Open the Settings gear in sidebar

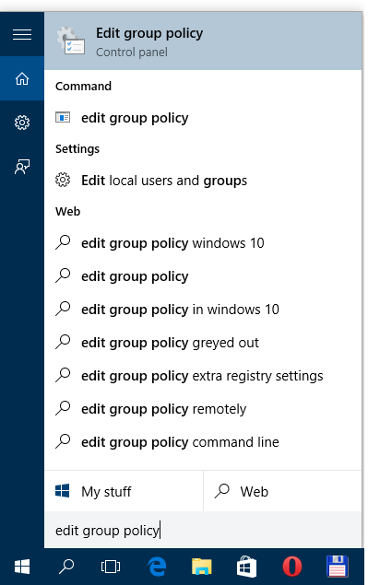click(x=22, y=123)
